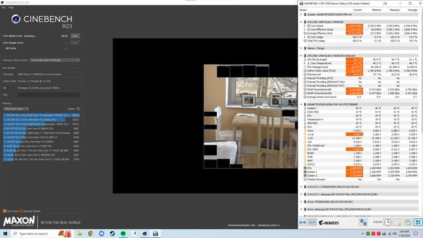Image resolution: width=423 pixels, height=238 pixels.
Task: Open the Cinebench File menu
Action: [x=3, y=7]
